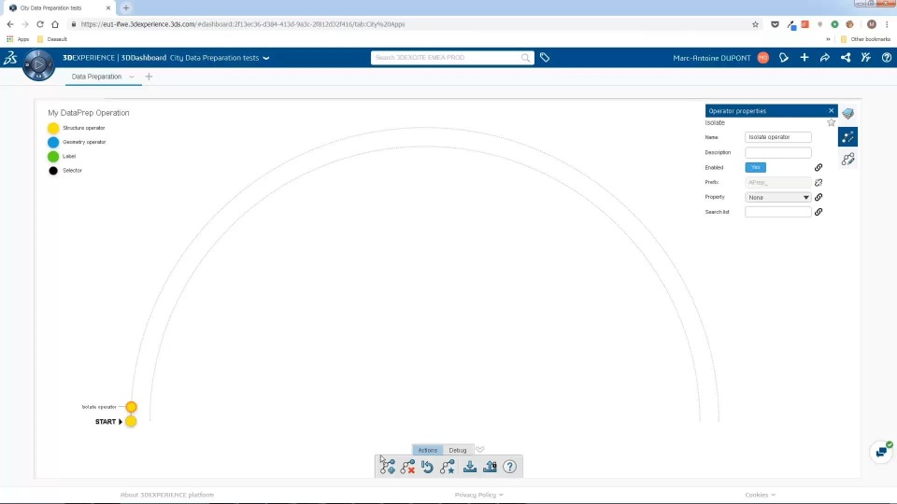Click the link icon beside Search list
897x504 pixels.
(x=819, y=212)
